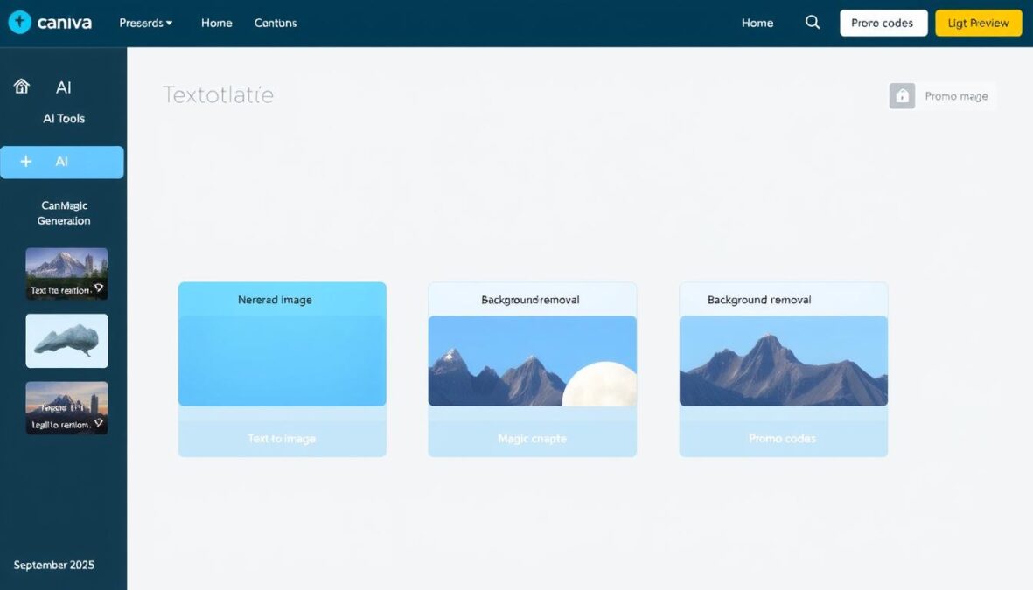Click the arrow icon on the bottom sidebar thumbnail

(x=99, y=420)
